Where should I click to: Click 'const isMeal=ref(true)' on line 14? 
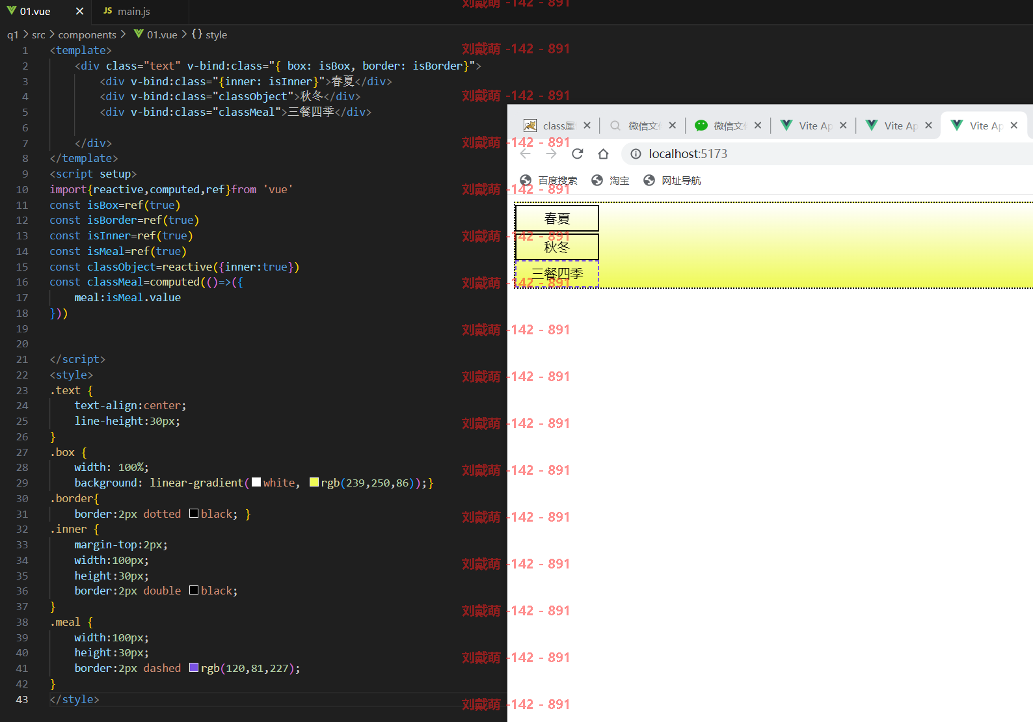[x=118, y=251]
